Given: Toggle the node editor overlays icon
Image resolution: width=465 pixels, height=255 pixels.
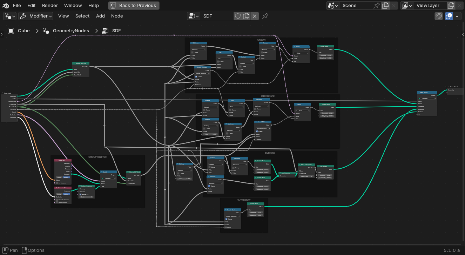Looking at the screenshot, I should point(449,16).
